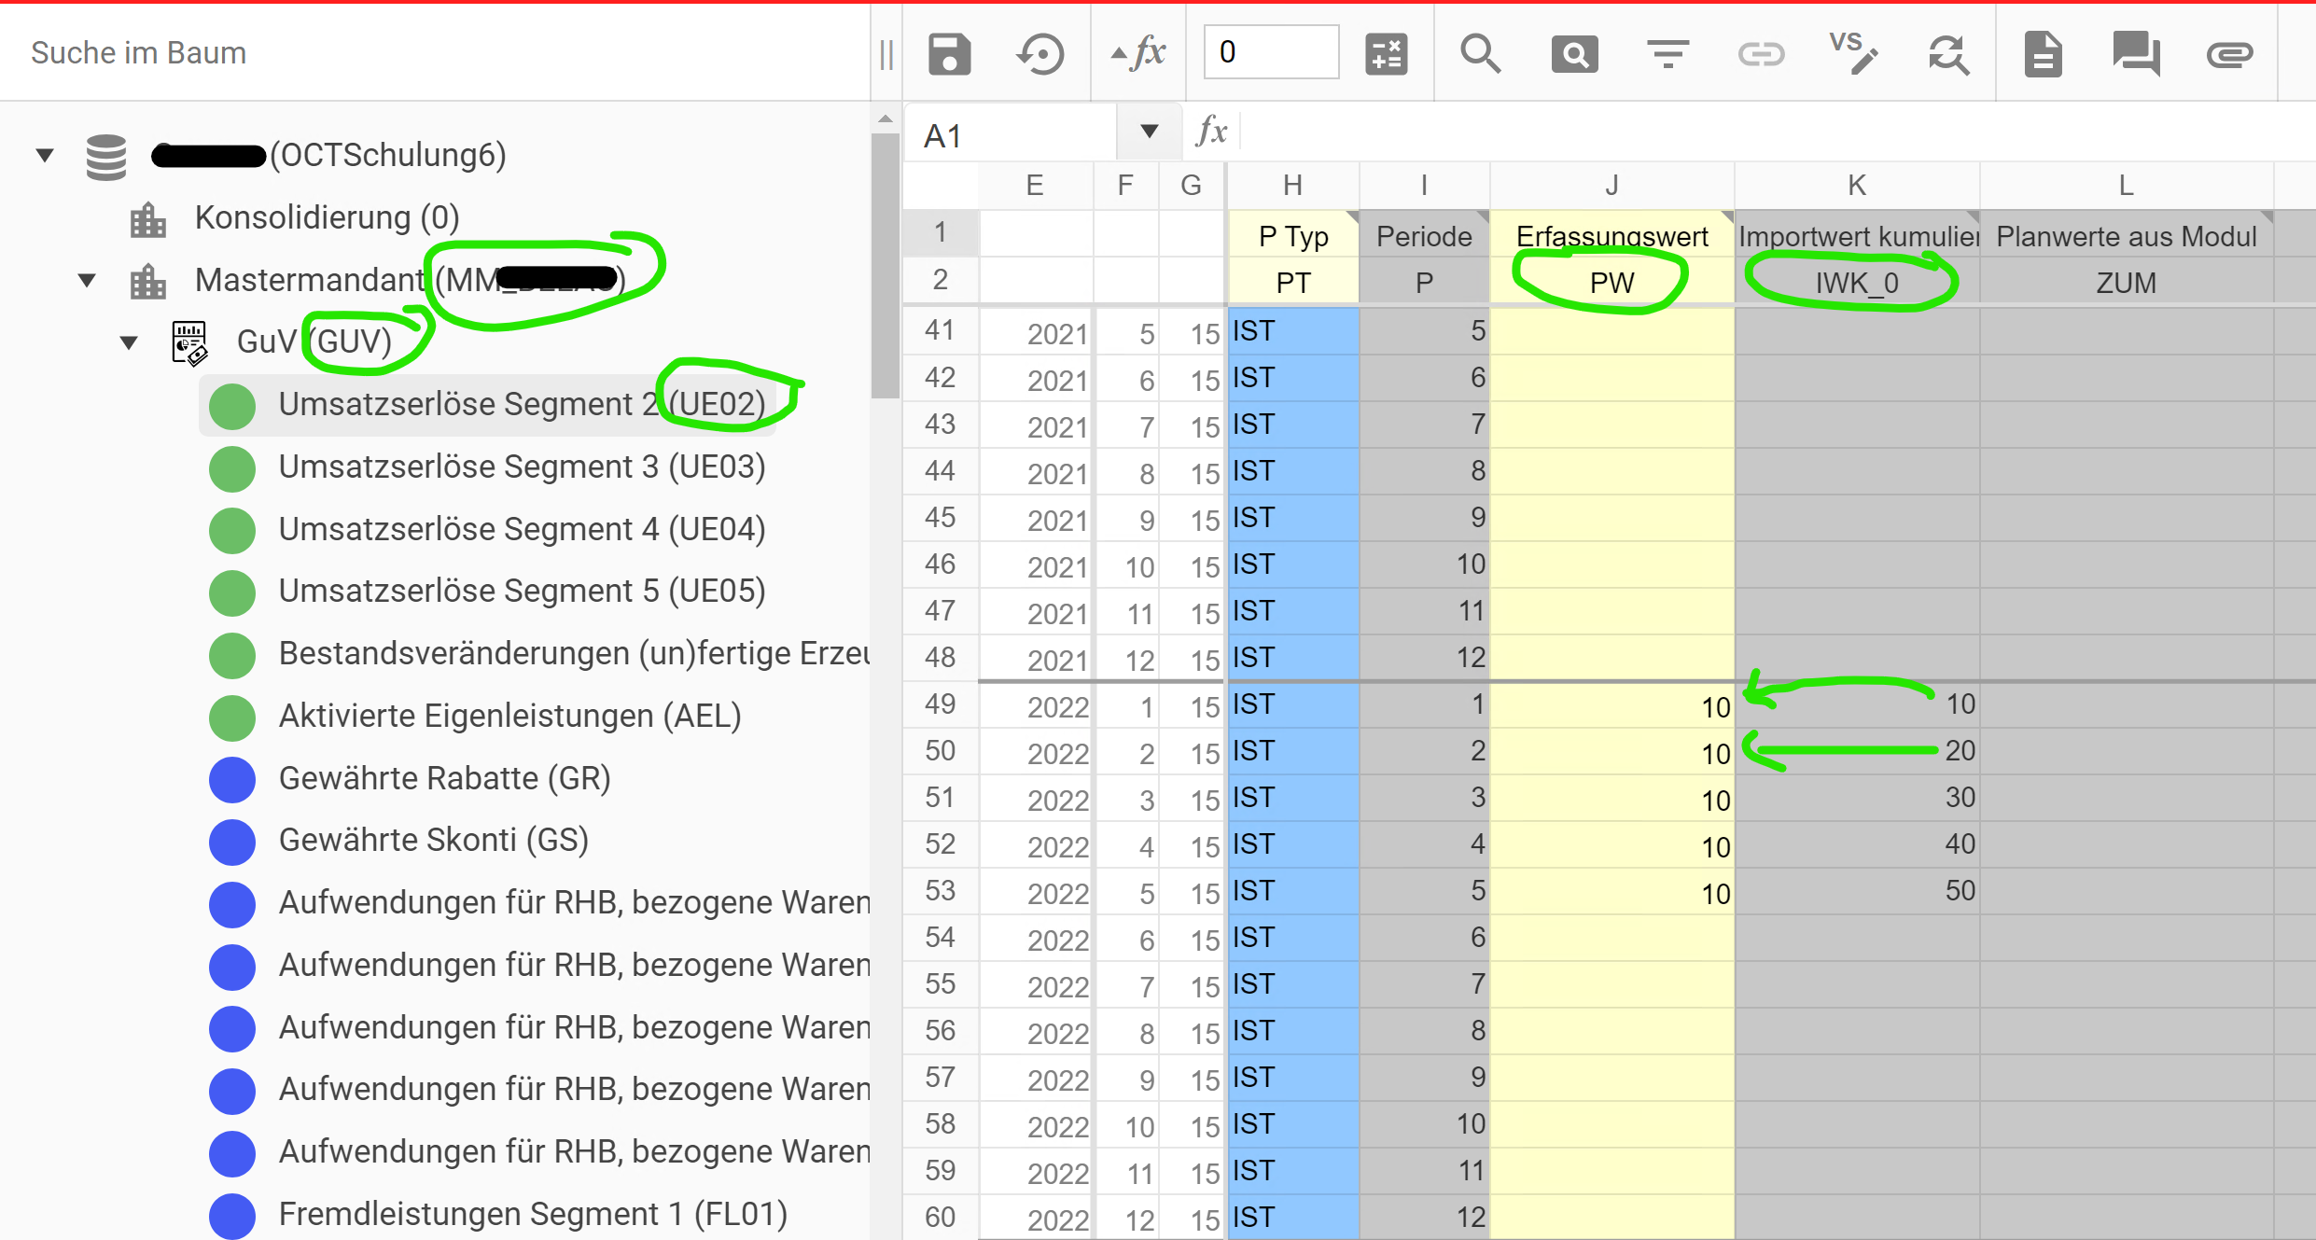
Task: Open Konsolidierung (0) tree item
Action: click(327, 217)
